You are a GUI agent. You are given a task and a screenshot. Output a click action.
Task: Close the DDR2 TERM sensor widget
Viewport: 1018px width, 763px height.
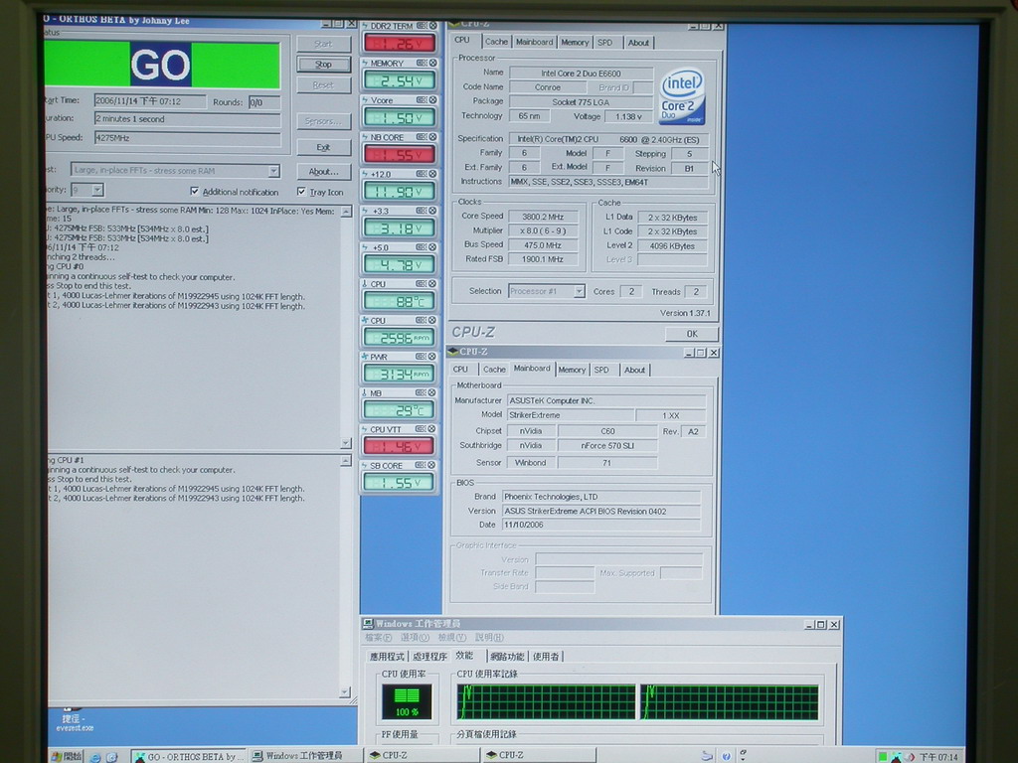433,26
